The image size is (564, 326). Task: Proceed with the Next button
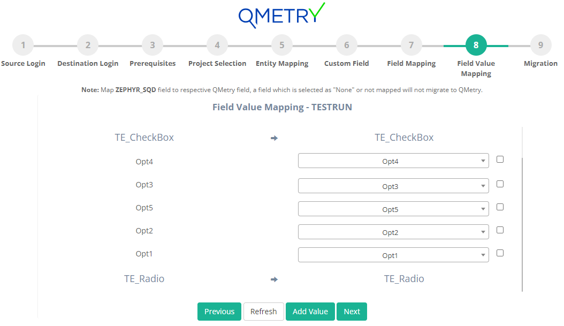352,312
